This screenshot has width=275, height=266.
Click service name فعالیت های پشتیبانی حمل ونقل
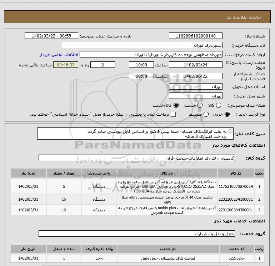coord(168,258)
